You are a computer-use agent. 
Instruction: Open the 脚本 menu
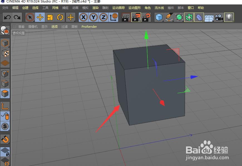[181, 8]
